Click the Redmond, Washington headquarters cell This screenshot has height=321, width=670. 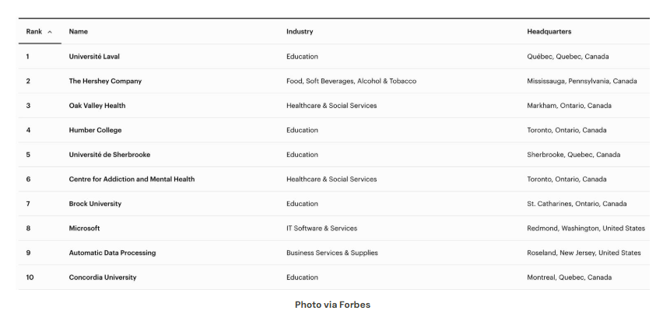pos(586,229)
